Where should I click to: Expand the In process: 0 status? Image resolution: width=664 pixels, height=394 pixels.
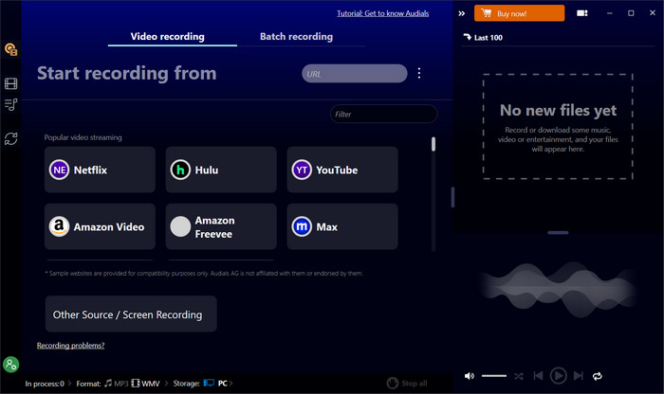(x=45, y=384)
